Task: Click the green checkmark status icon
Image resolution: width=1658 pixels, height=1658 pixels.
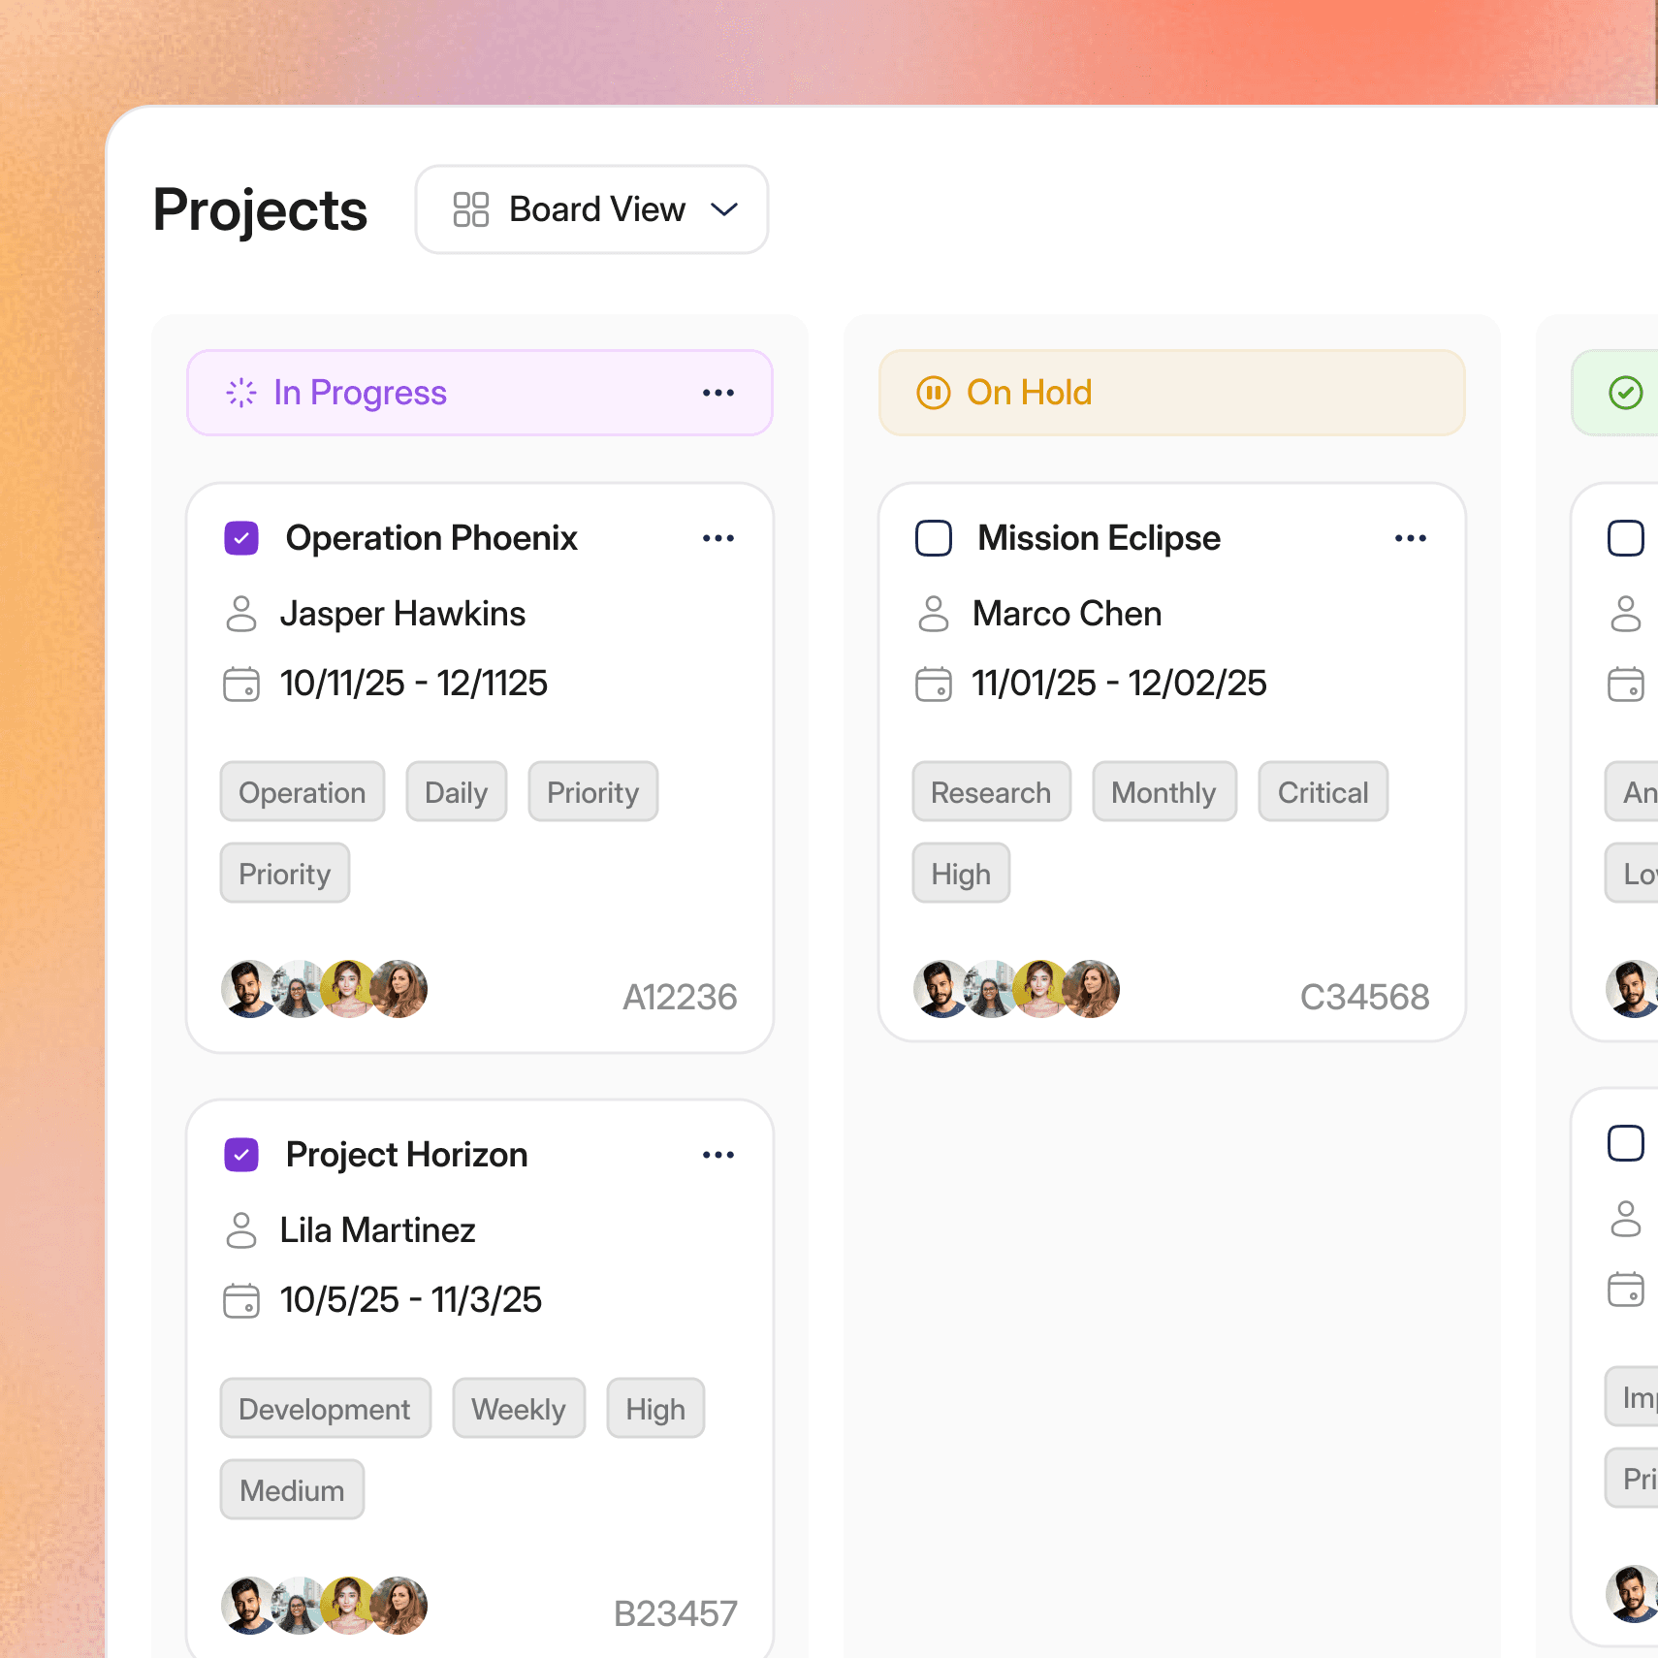Action: point(1626,393)
